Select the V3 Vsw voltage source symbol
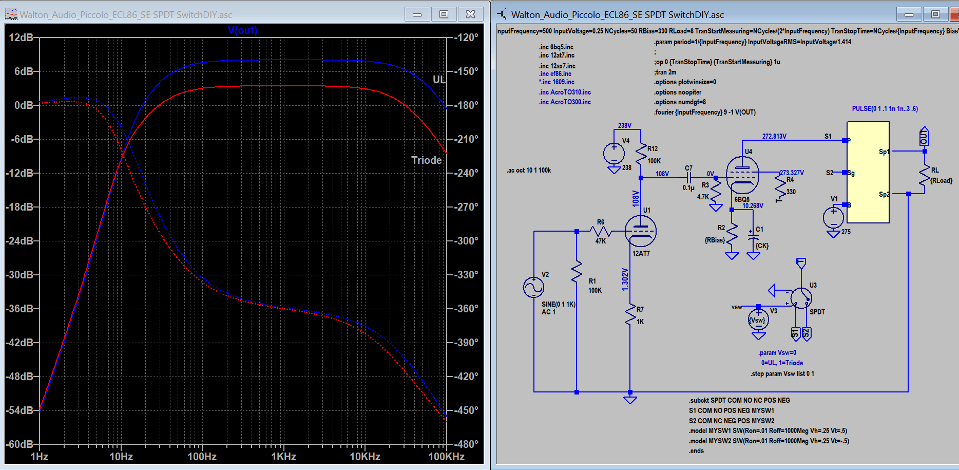 click(x=759, y=320)
